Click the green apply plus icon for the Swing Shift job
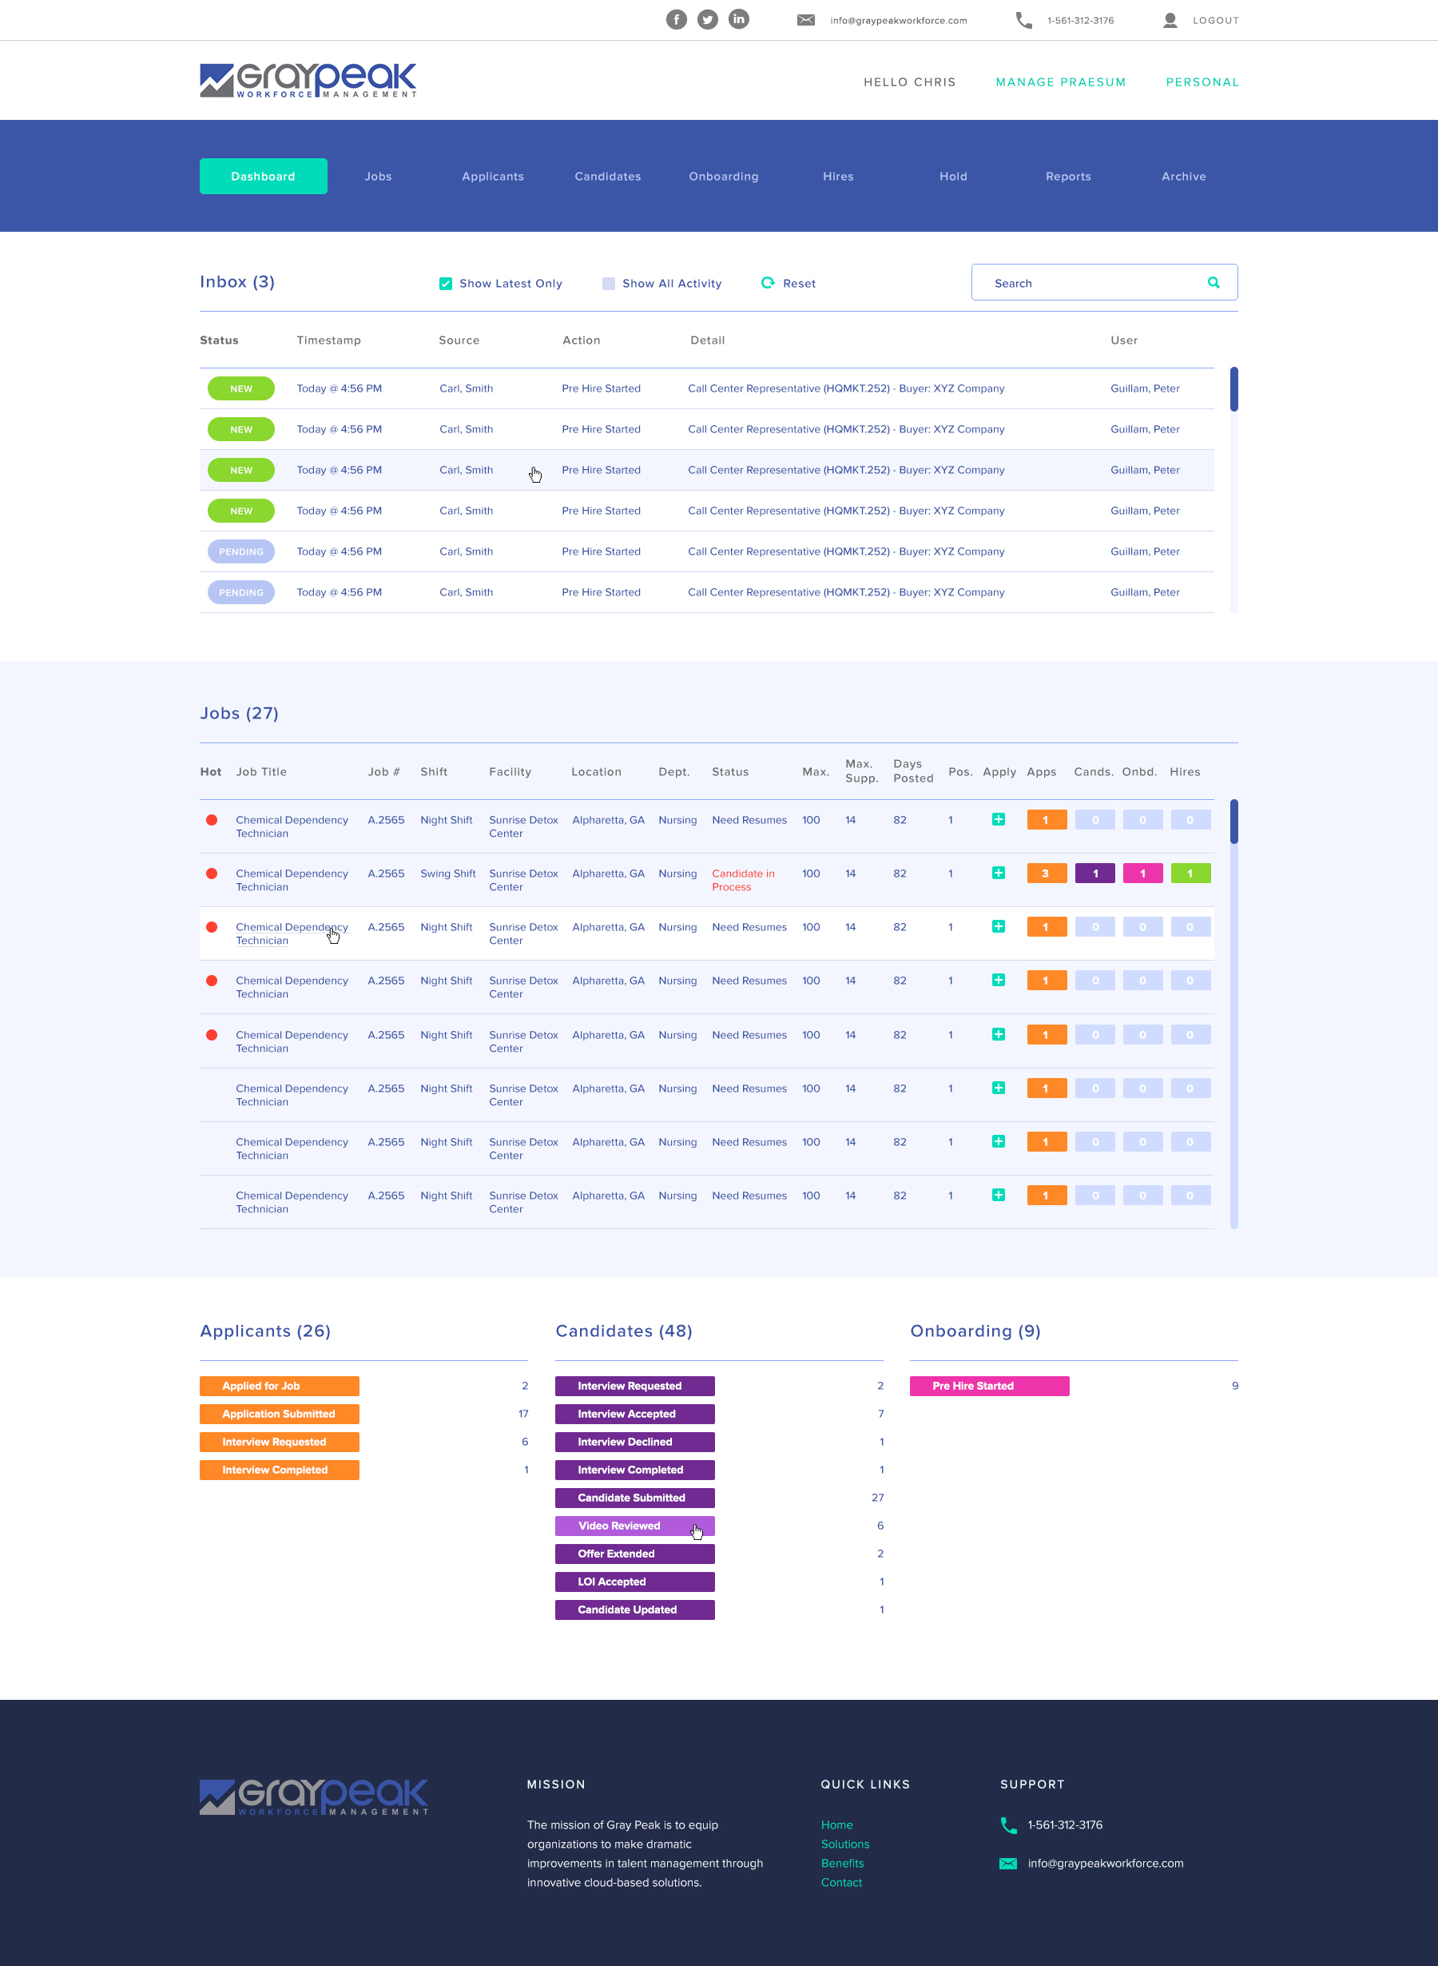The height and width of the screenshot is (1966, 1438). pos(999,873)
